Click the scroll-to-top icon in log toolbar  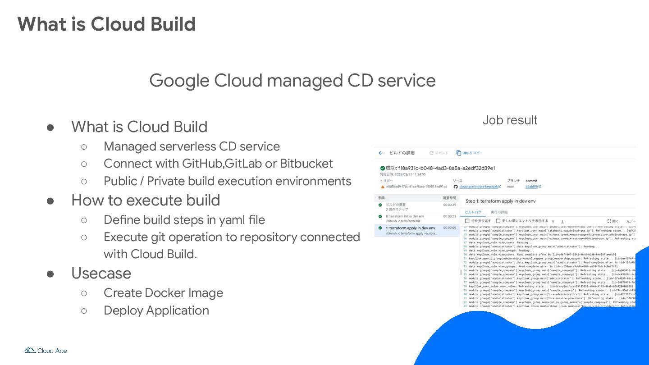click(553, 221)
